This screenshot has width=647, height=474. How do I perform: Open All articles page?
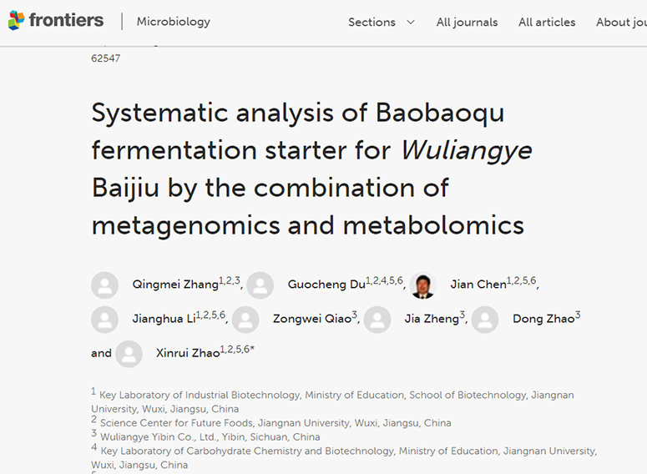(x=547, y=23)
